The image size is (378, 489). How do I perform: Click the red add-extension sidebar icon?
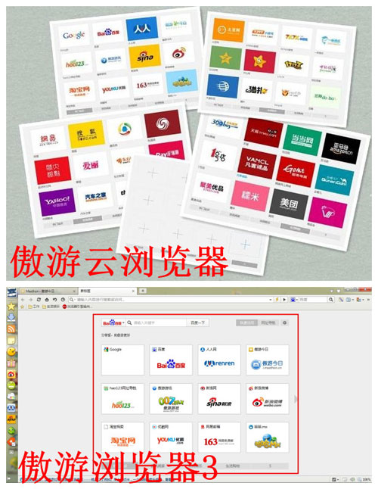coord(11,441)
